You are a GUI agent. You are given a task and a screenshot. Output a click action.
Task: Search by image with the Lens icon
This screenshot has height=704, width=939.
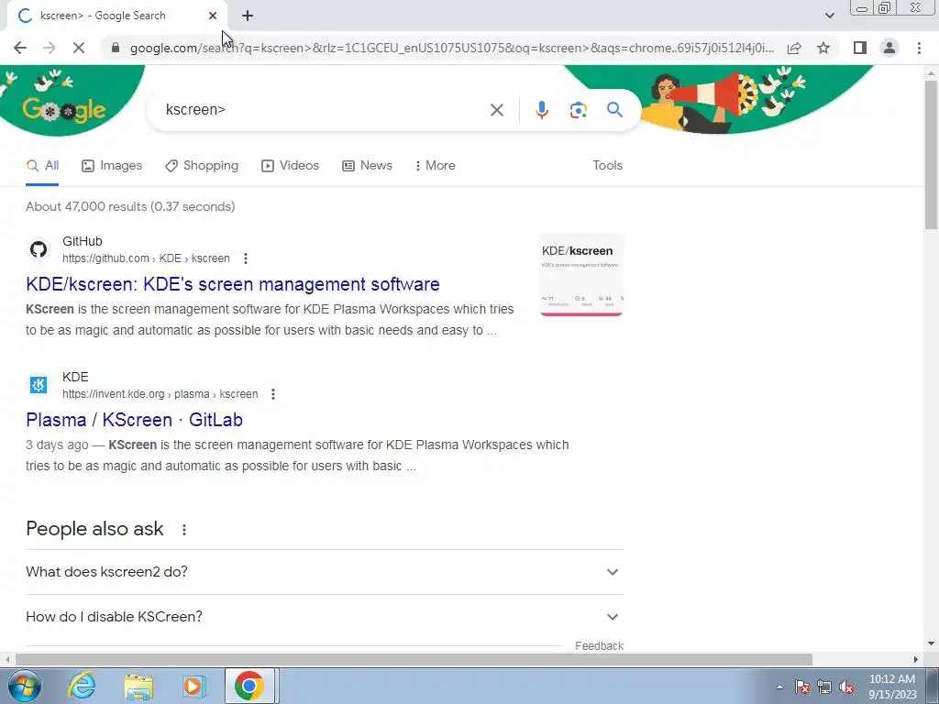[x=578, y=110]
